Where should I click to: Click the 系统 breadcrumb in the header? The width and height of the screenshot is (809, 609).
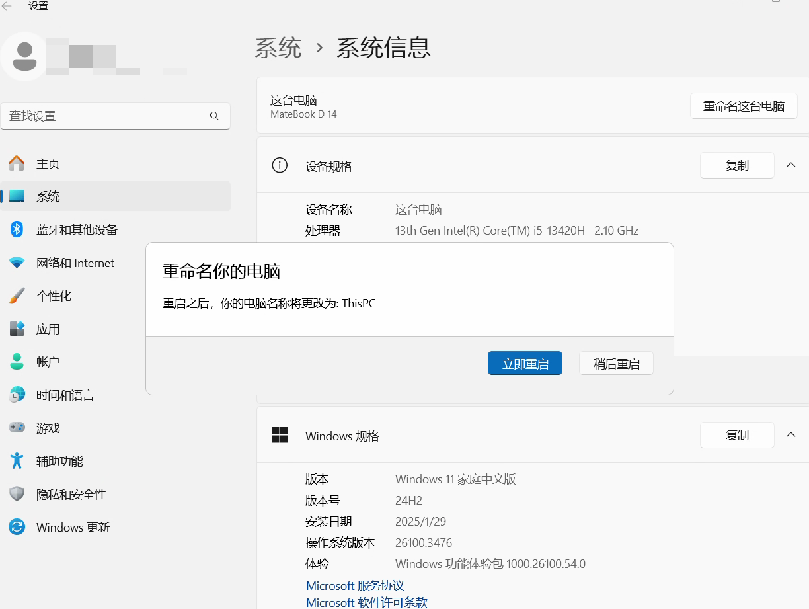click(x=278, y=48)
